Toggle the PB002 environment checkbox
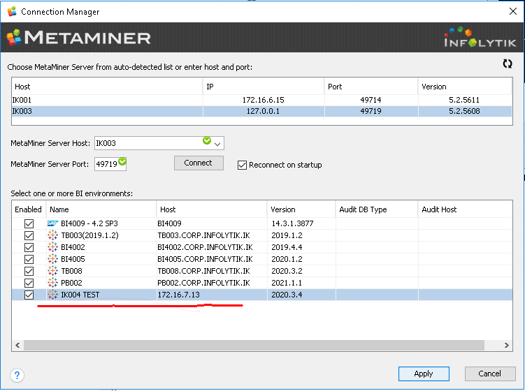Image resolution: width=525 pixels, height=391 pixels. click(29, 283)
